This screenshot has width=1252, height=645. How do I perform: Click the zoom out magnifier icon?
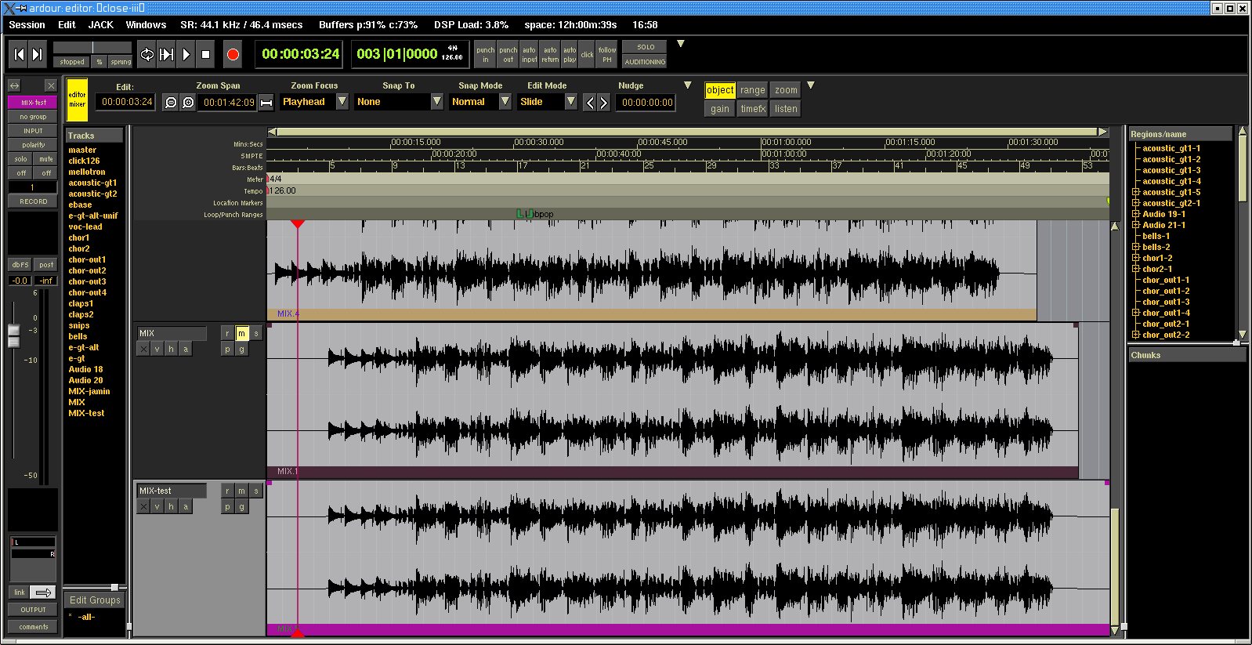click(x=170, y=103)
